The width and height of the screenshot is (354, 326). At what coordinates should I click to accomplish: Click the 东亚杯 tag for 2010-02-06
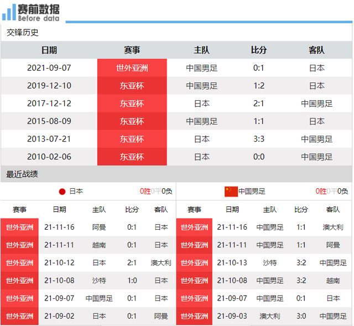[132, 157]
